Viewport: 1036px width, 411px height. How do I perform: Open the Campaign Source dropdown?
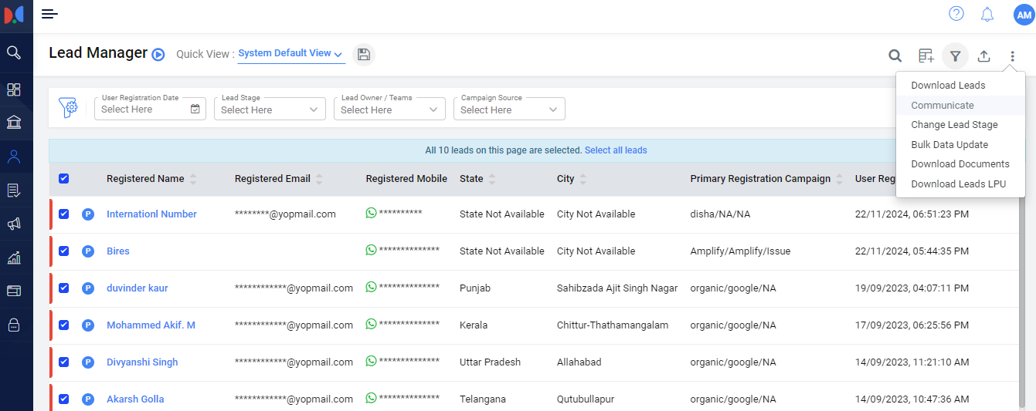click(x=509, y=109)
